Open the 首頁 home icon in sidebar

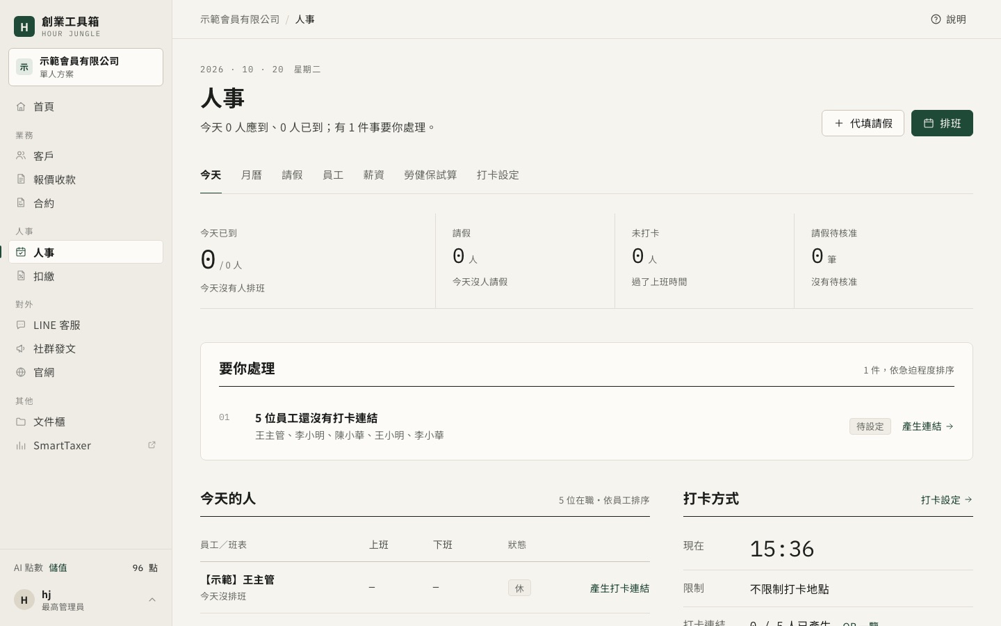click(x=21, y=106)
